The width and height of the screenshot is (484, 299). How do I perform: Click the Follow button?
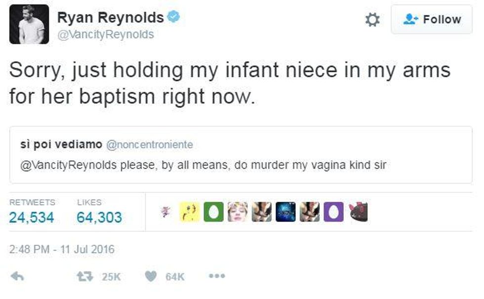click(x=432, y=20)
